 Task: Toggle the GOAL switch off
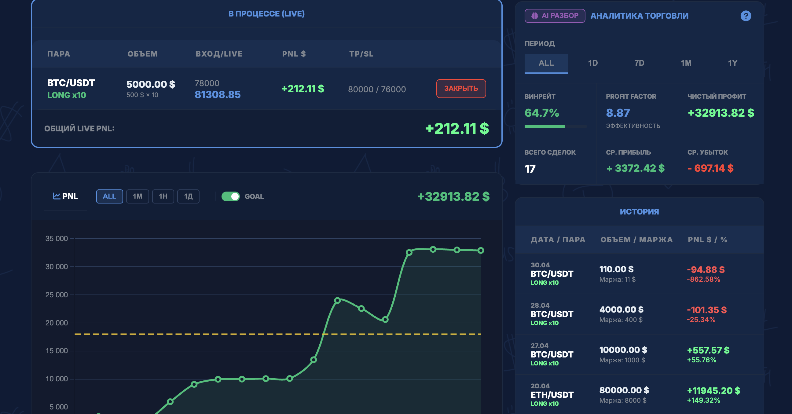(x=230, y=196)
